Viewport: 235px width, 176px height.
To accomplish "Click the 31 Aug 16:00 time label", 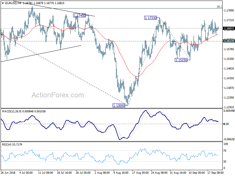I will (x=178, y=173).
